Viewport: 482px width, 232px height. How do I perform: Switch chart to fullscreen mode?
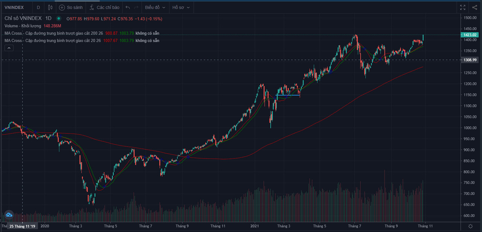tap(463, 7)
